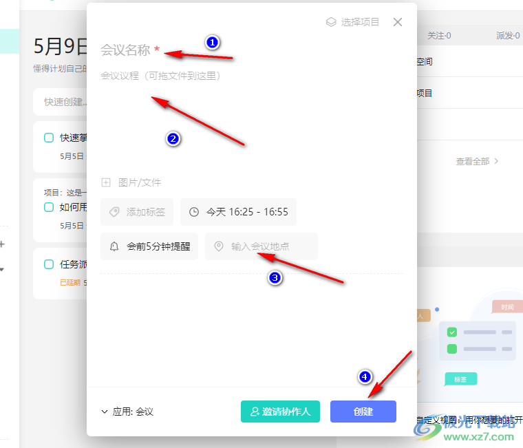Tick the checkbox for the 如何用 task
523x448 pixels.
click(49, 207)
